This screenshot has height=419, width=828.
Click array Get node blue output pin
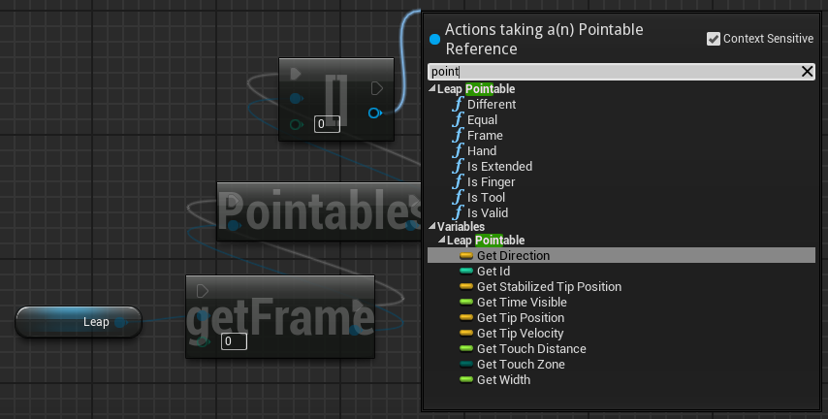point(374,113)
